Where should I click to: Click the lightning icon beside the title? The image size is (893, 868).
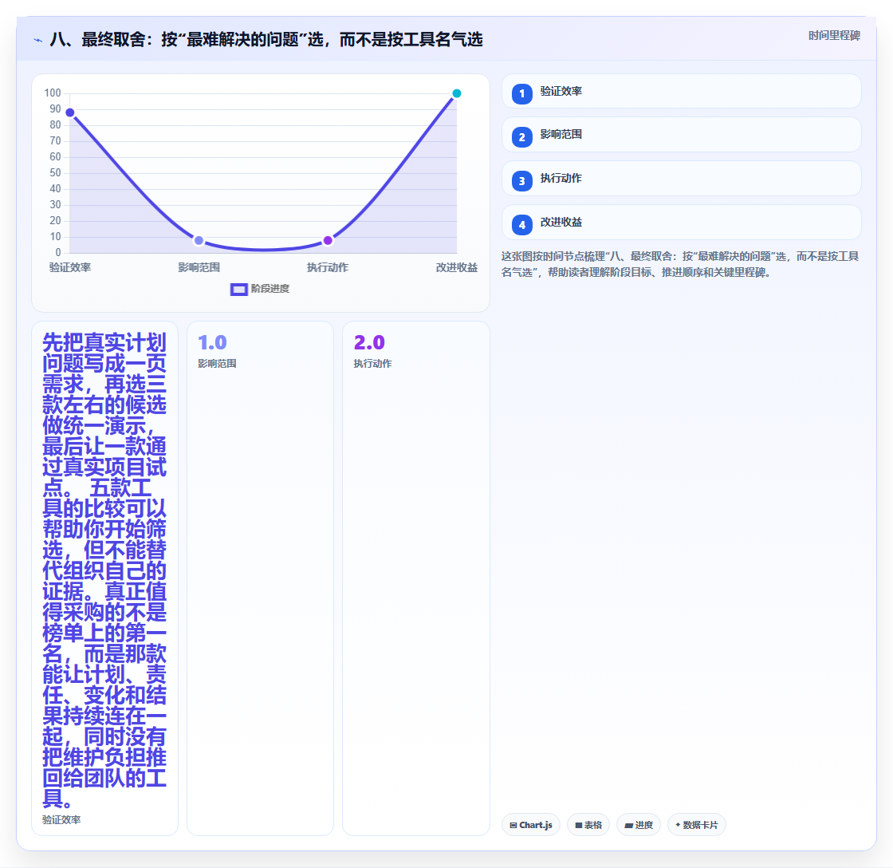click(38, 40)
